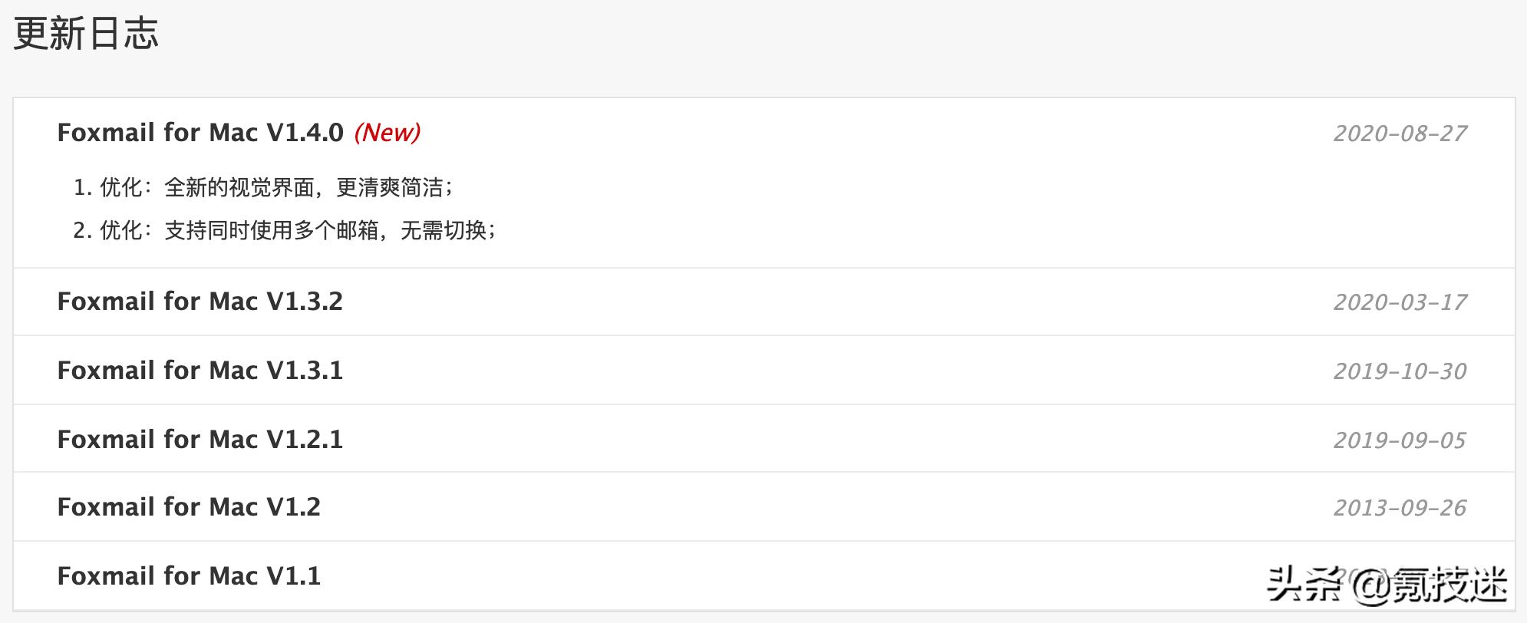
Task: Collapse the Foxmail for Mac V1.4.0 entry
Action: [200, 133]
